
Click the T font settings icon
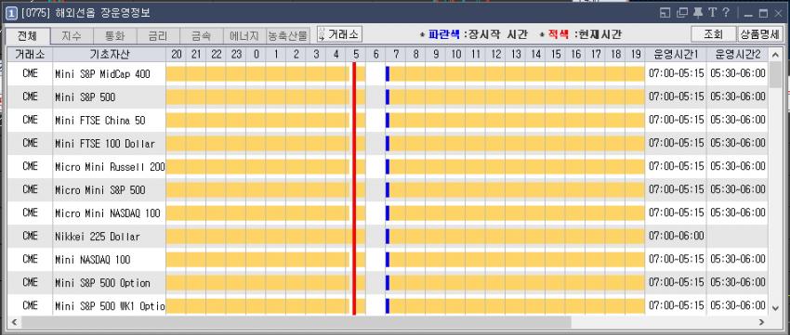coord(712,13)
